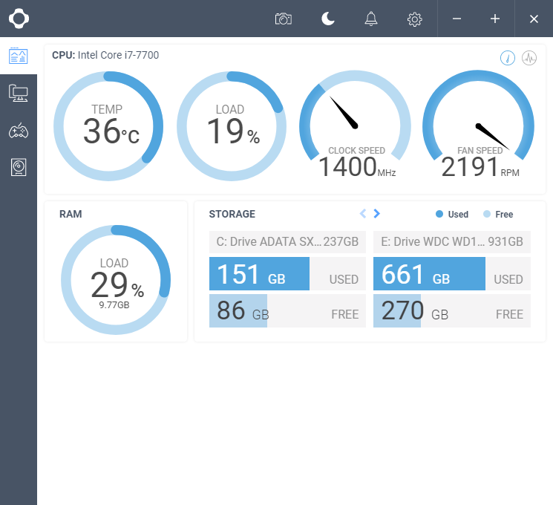
Task: Open the games controller tab in sidebar
Action: [18, 131]
